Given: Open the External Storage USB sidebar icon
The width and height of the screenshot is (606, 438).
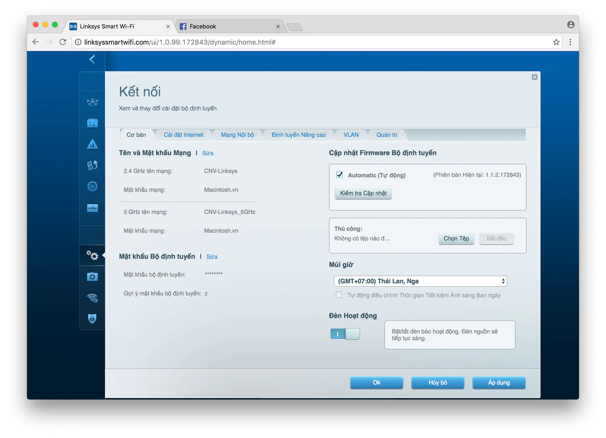Looking at the screenshot, I should click(92, 208).
